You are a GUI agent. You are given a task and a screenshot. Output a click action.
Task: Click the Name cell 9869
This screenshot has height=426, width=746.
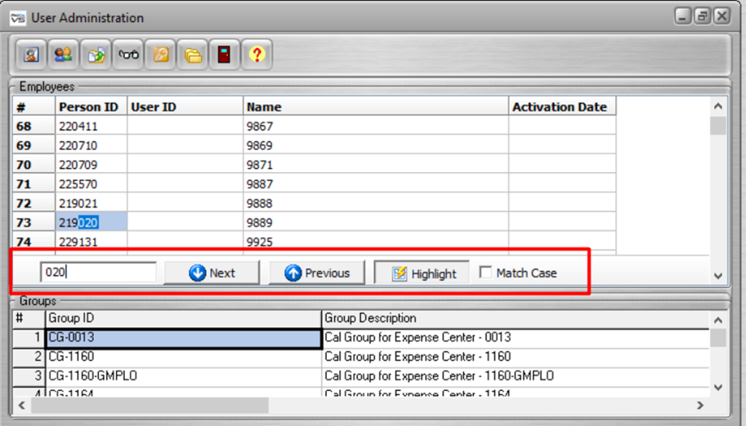tap(376, 145)
